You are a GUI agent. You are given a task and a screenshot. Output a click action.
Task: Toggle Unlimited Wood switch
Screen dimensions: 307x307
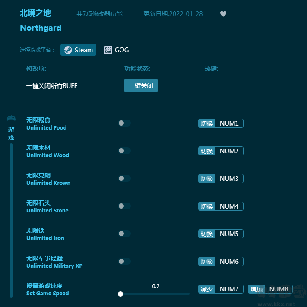[124, 151]
